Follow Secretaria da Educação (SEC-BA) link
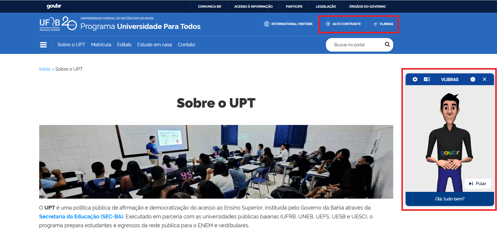Screen dimensions: 497x234 81,217
